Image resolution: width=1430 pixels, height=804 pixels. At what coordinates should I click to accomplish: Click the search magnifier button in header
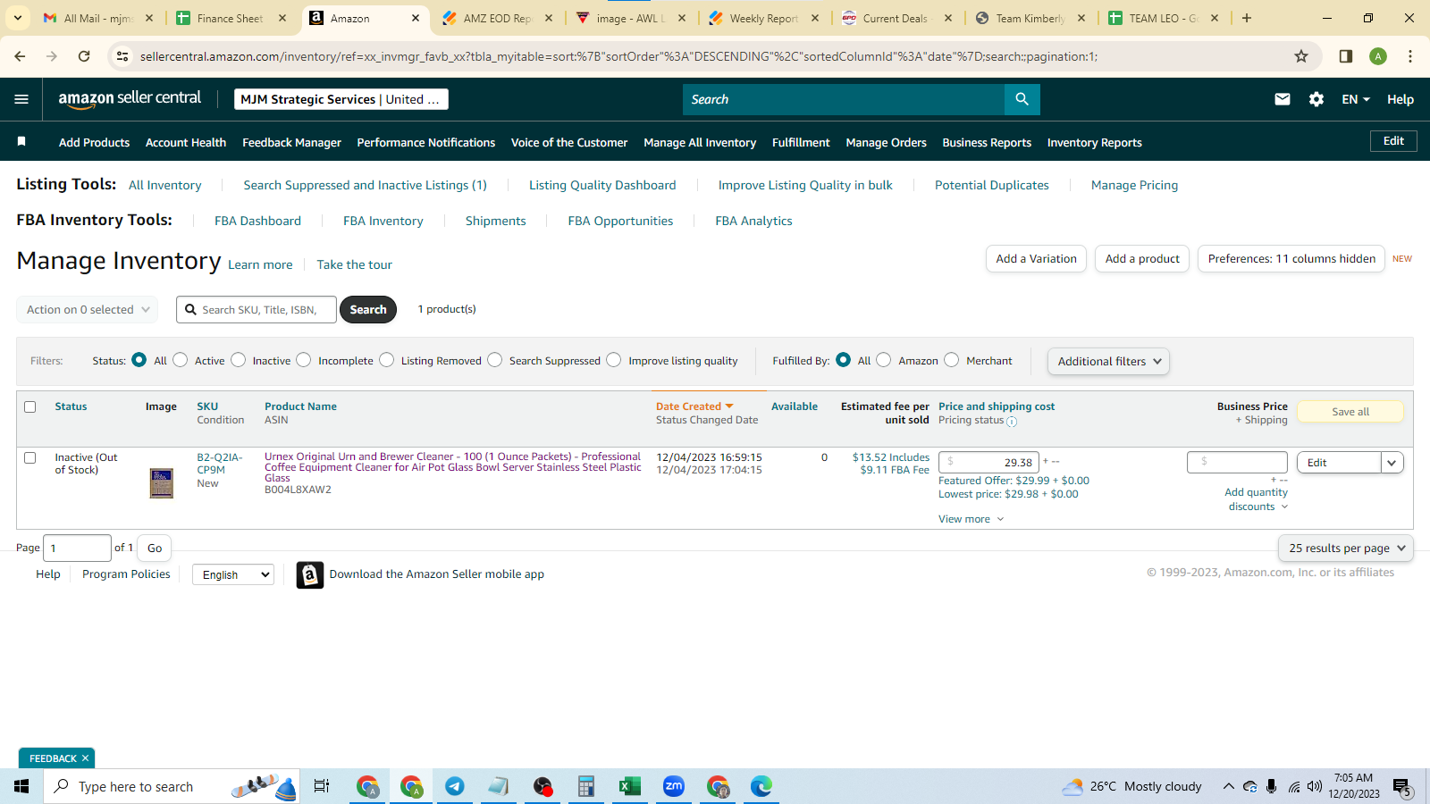pyautogui.click(x=1022, y=99)
